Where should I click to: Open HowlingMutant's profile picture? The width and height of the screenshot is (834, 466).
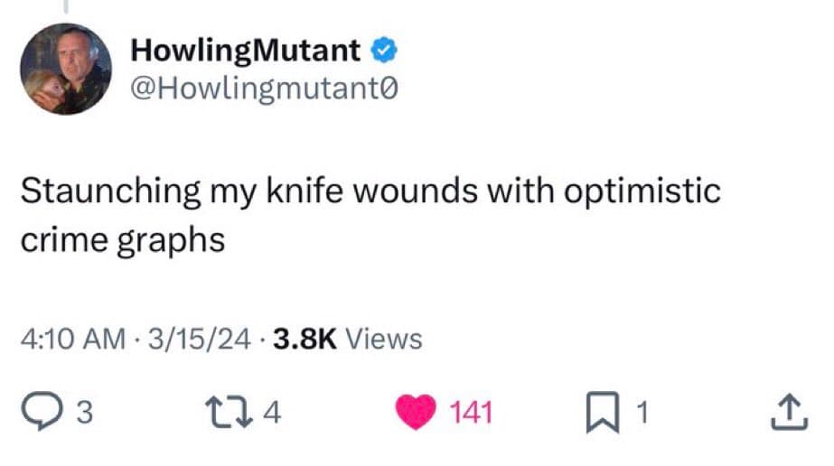[x=66, y=70]
